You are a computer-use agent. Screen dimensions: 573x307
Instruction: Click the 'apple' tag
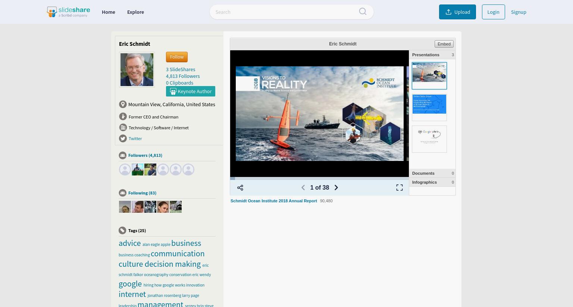(165, 244)
